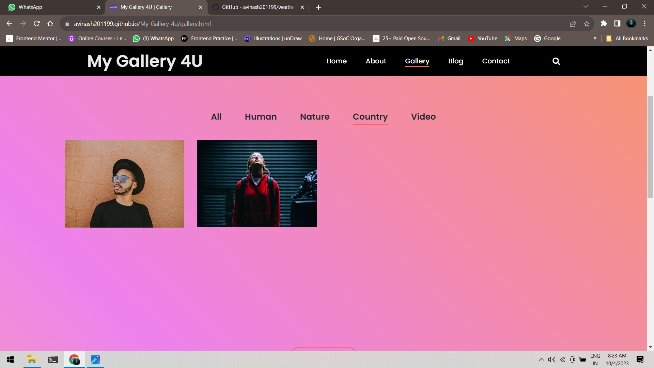This screenshot has height=368, width=654.
Task: Open the Contact link in navigation
Action: tap(496, 61)
